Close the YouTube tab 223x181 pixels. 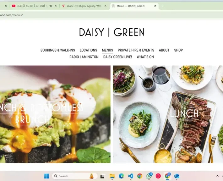56,6
